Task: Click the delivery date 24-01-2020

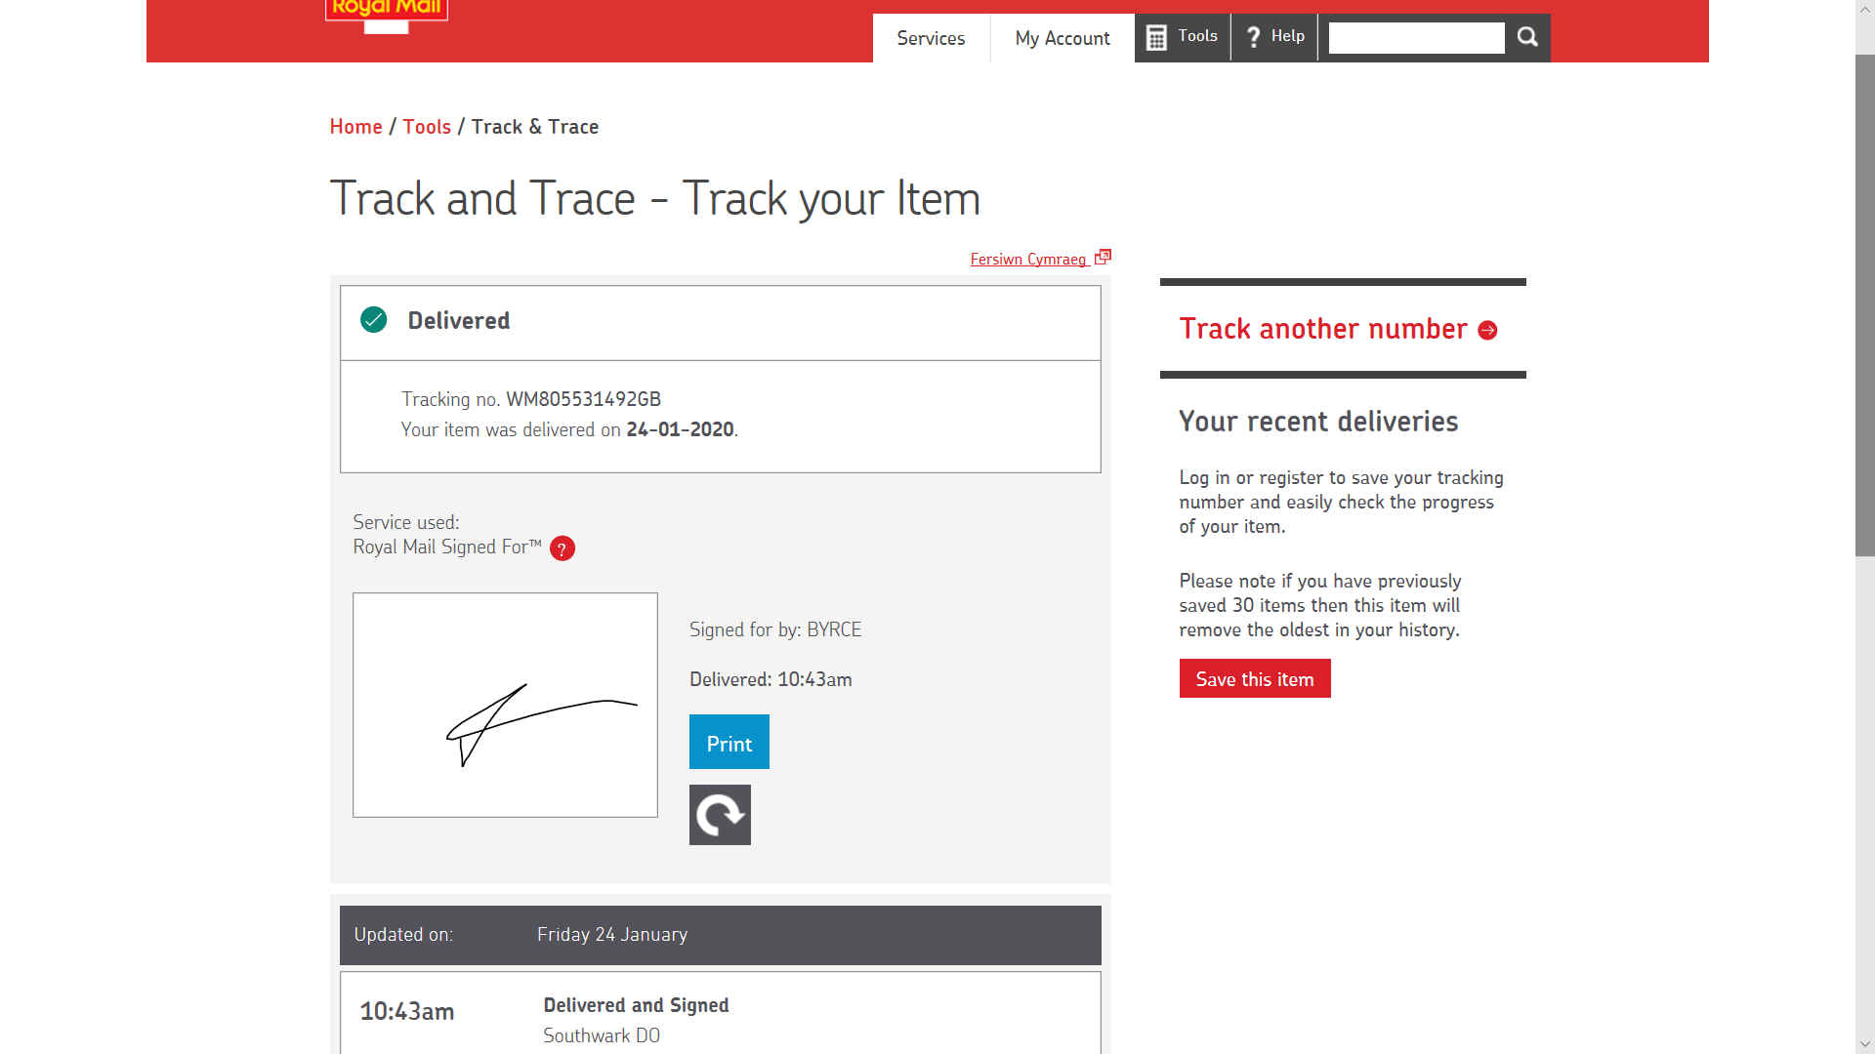Action: (x=680, y=429)
